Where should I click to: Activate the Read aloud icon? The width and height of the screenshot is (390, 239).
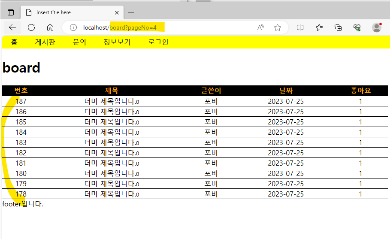coord(260,27)
